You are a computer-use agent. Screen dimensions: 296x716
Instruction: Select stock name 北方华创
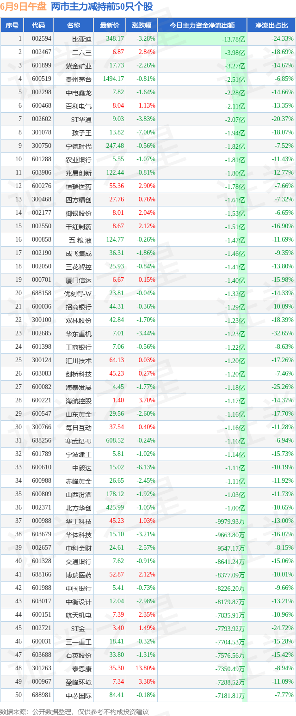point(79,508)
